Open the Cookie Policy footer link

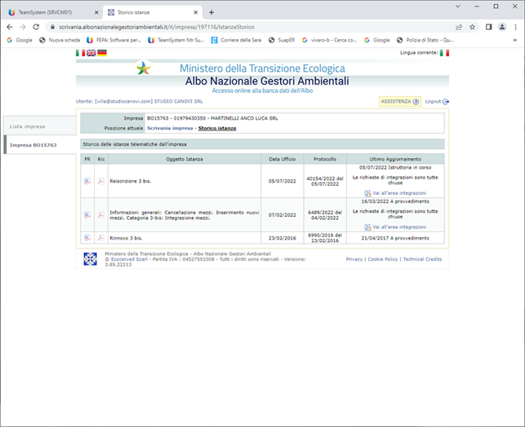point(382,259)
